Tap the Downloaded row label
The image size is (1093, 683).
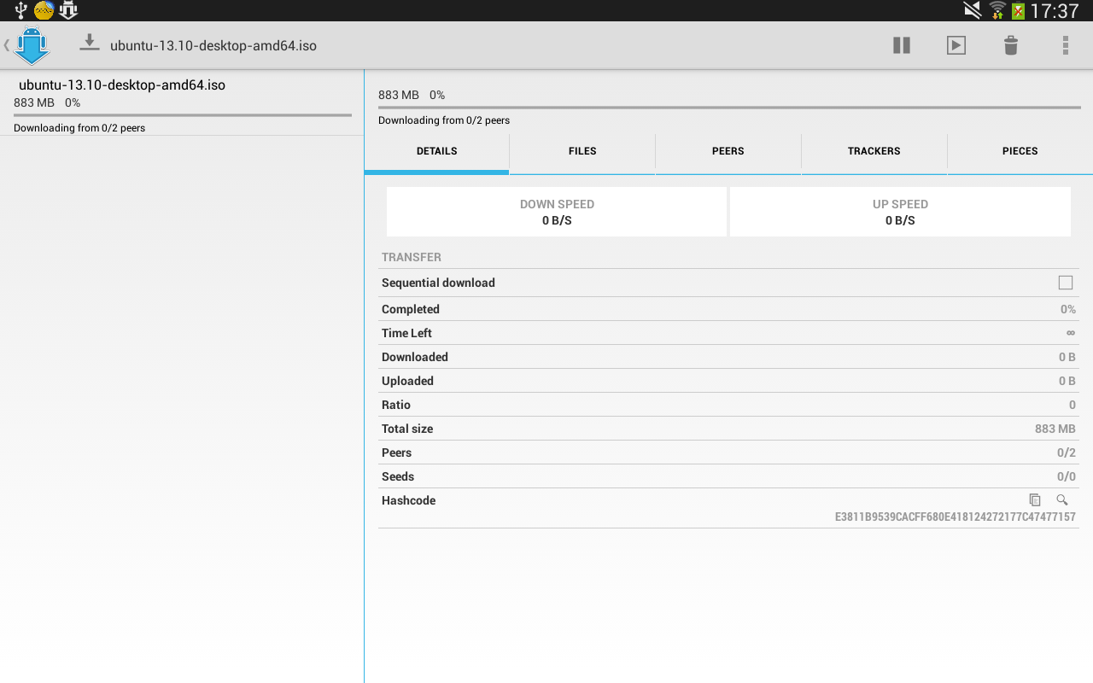tap(415, 357)
